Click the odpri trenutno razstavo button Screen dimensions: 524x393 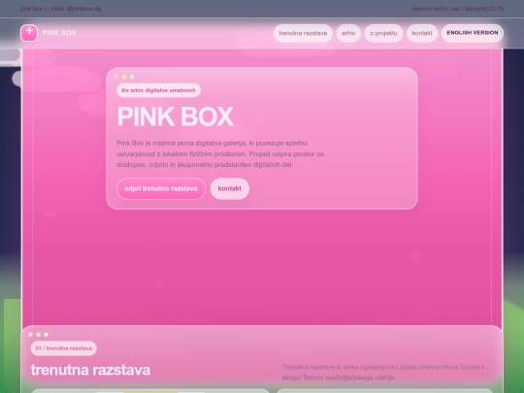(161, 188)
